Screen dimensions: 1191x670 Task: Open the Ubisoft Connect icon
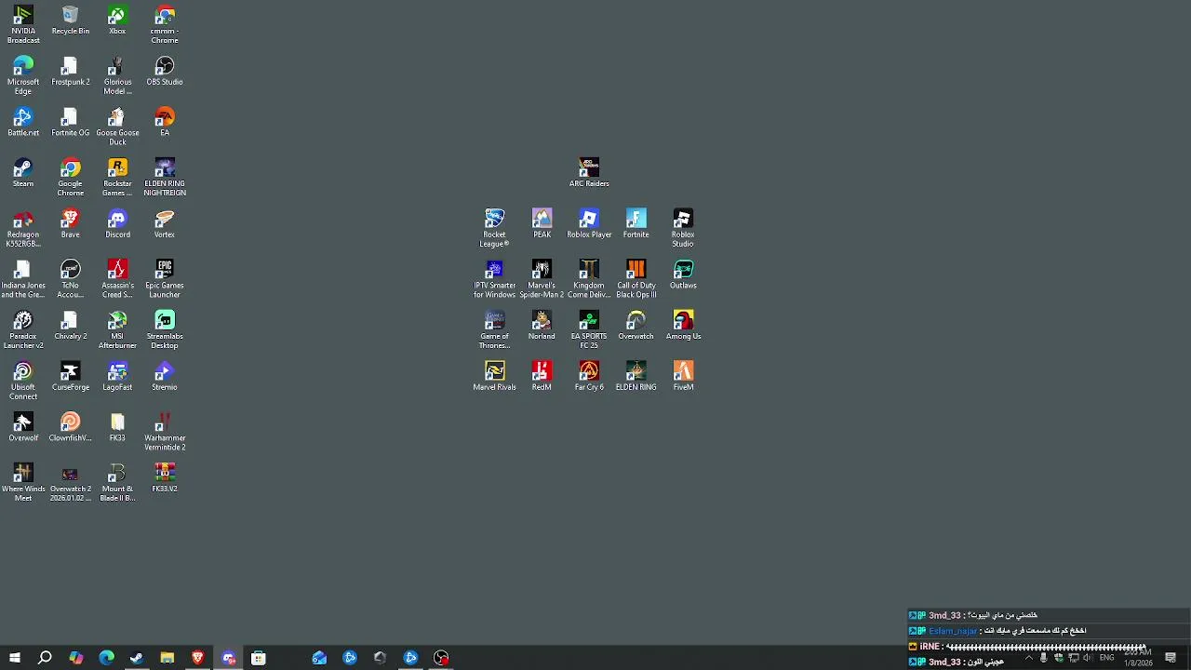pyautogui.click(x=23, y=382)
